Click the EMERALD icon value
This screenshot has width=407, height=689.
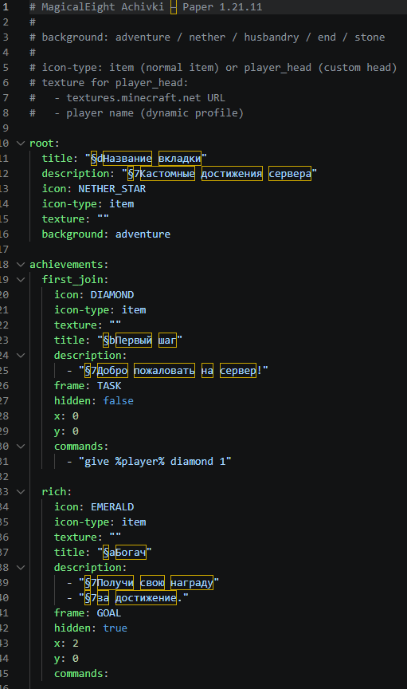point(112,507)
